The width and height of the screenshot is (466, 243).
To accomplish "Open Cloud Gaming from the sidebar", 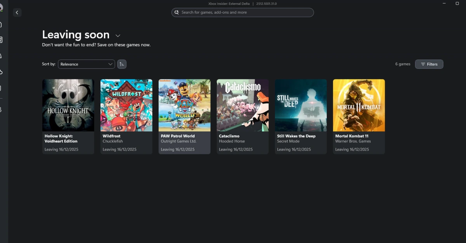I will click(2, 71).
